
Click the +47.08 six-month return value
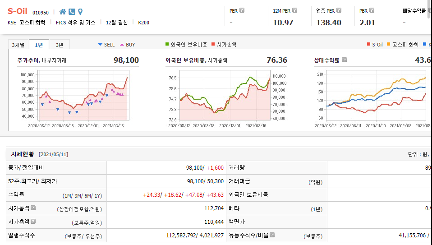pyautogui.click(x=194, y=195)
